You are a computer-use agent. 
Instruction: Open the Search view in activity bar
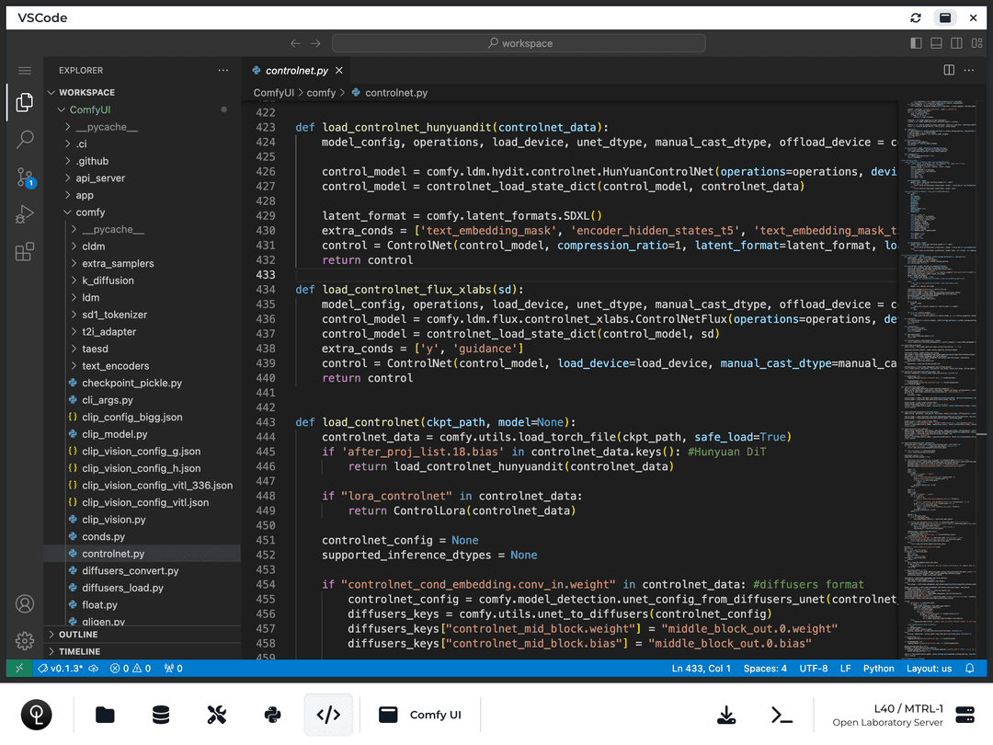coord(25,140)
